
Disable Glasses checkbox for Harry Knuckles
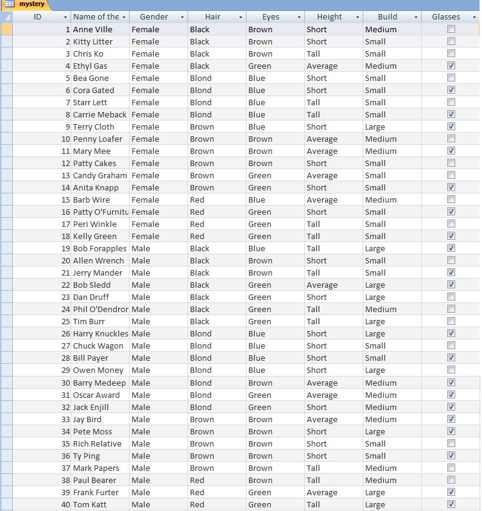tap(451, 333)
